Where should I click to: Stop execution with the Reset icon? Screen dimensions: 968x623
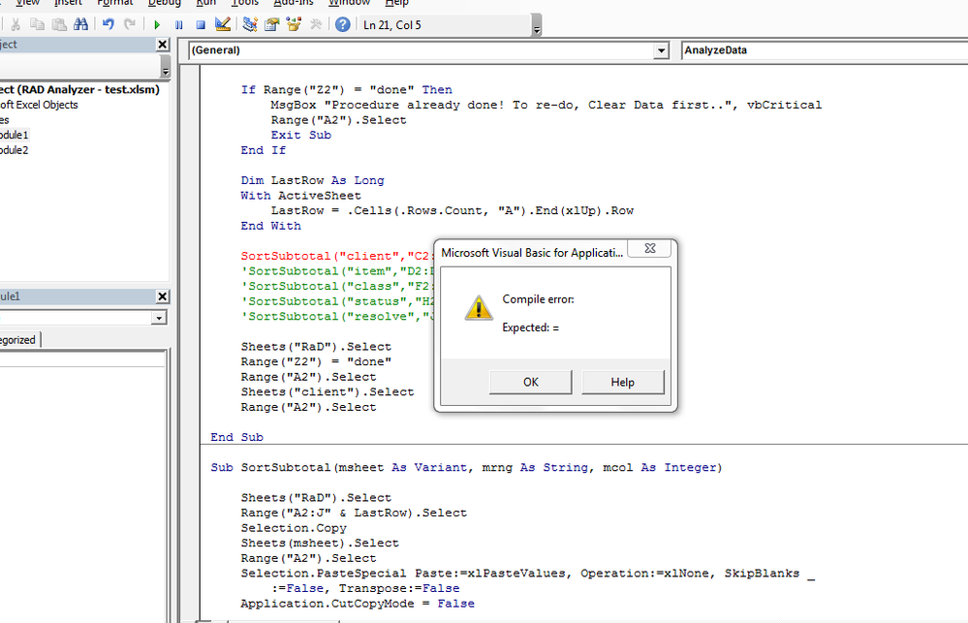point(199,24)
